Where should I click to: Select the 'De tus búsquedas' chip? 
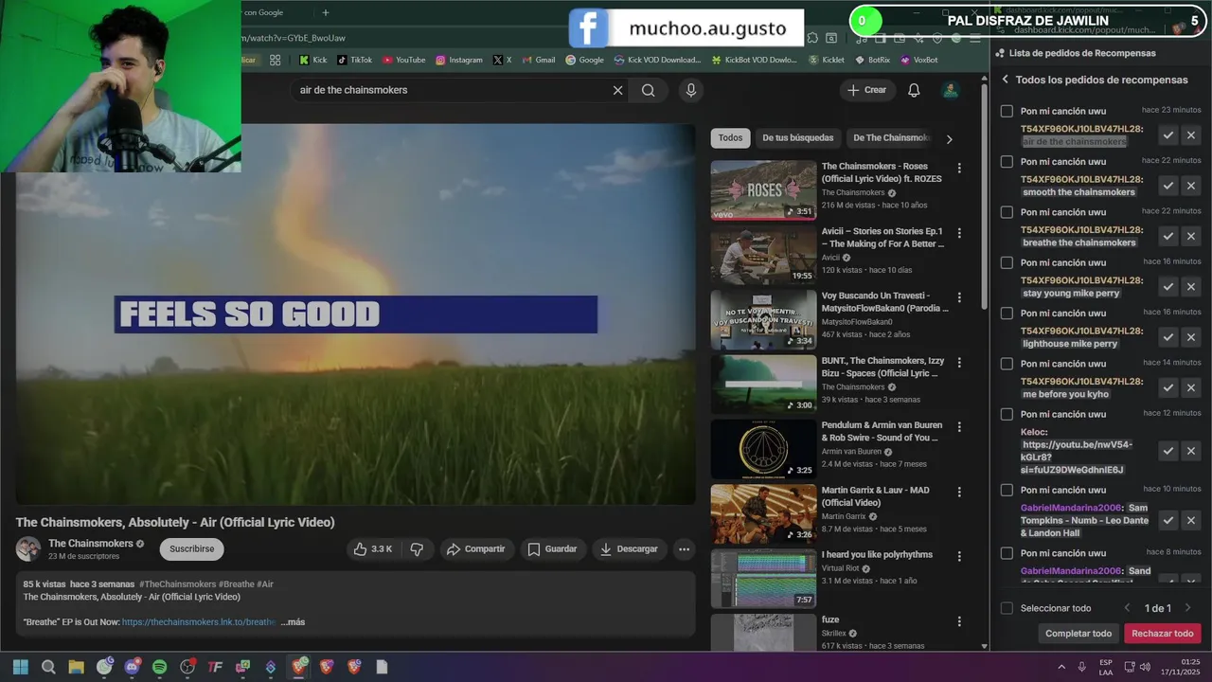click(798, 138)
